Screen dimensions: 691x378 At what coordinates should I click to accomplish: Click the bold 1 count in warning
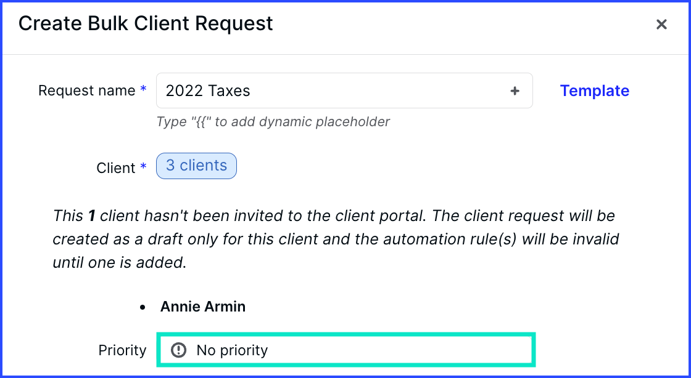coord(92,216)
